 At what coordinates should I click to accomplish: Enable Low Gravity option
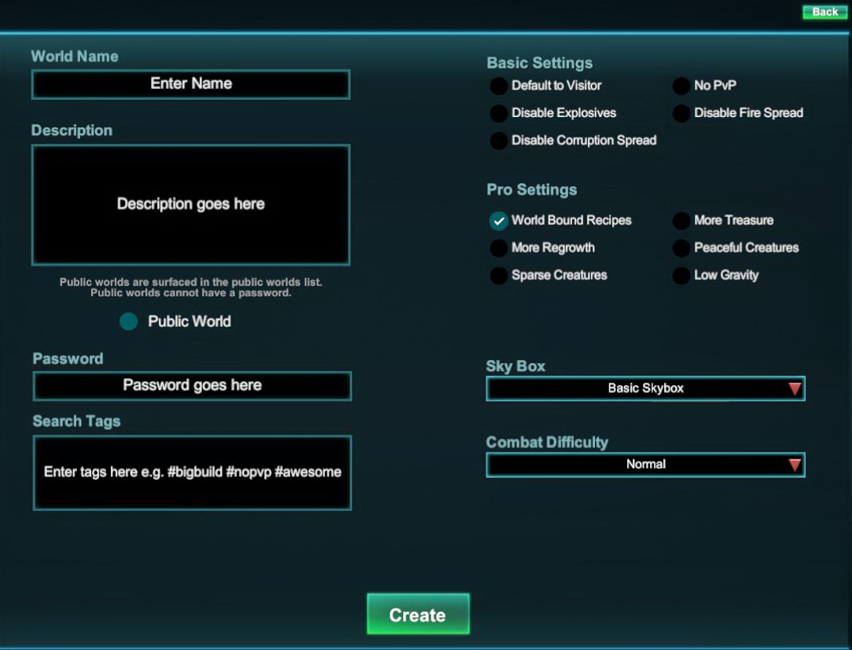point(681,276)
